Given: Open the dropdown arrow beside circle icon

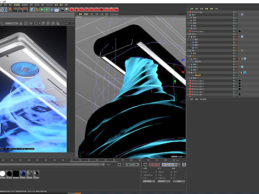Looking at the screenshot, I should [39, 23].
